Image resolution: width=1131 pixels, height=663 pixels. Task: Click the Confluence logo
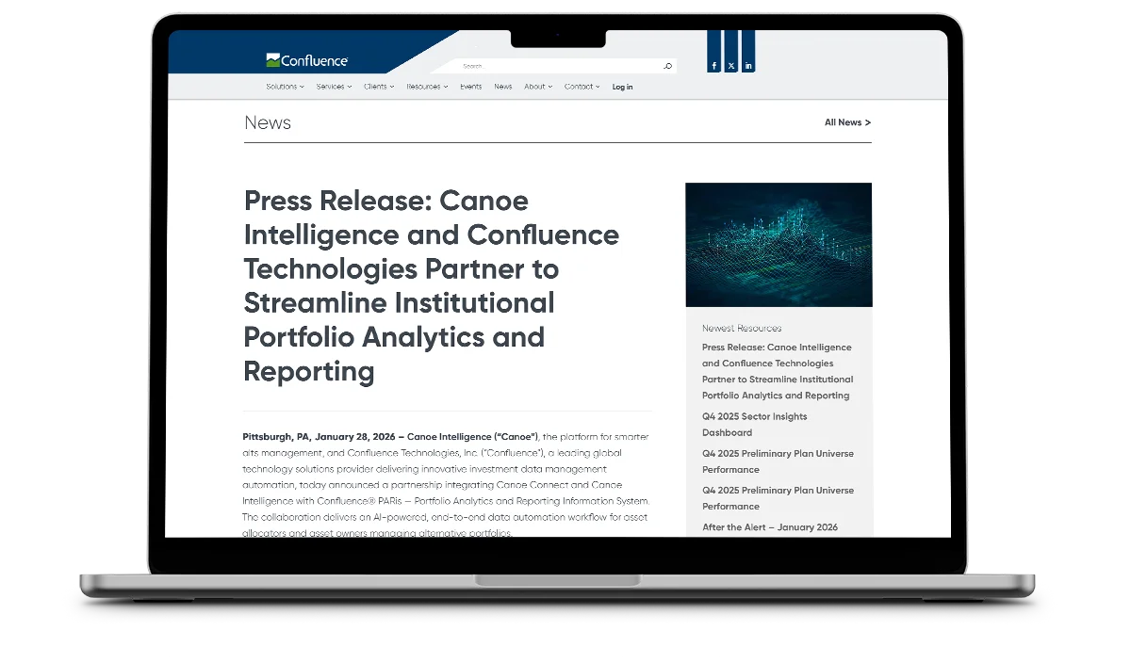pyautogui.click(x=307, y=60)
